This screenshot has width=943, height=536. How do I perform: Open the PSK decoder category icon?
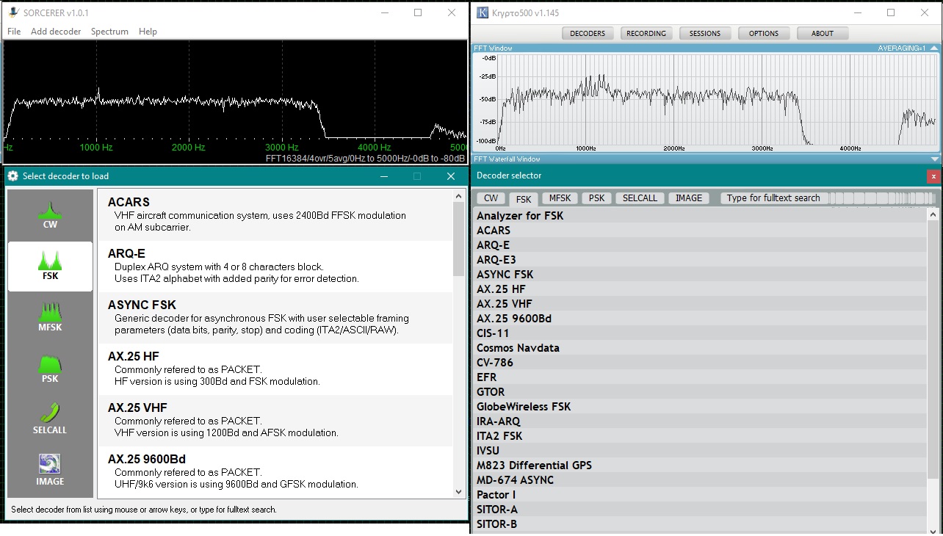[x=50, y=365]
